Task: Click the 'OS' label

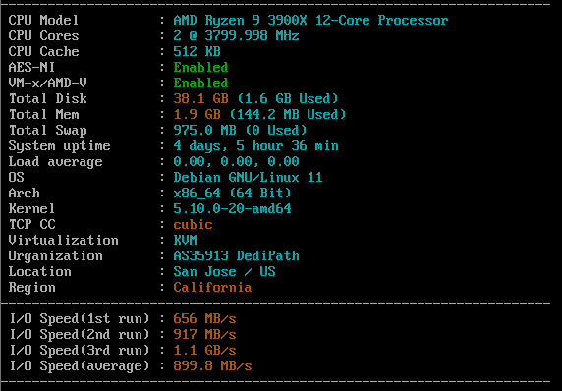Action: click(16, 178)
